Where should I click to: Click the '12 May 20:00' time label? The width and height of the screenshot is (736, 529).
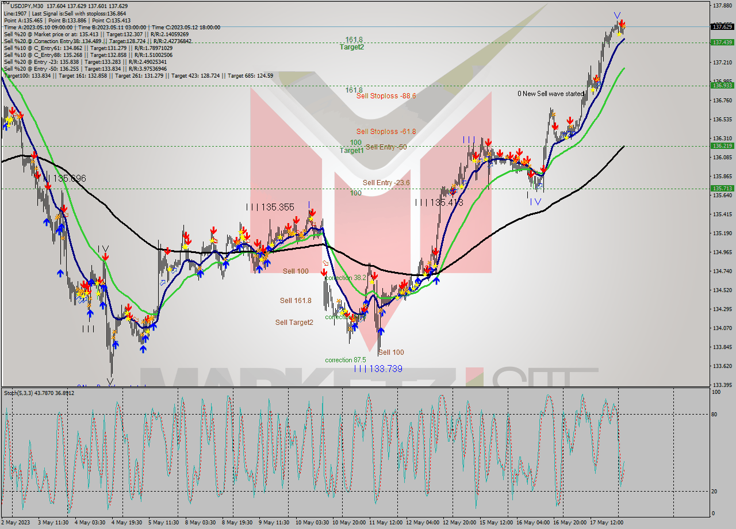(460, 522)
